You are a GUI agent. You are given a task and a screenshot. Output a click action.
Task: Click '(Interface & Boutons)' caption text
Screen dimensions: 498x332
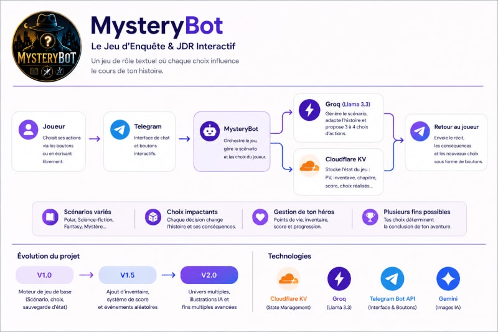392,308
